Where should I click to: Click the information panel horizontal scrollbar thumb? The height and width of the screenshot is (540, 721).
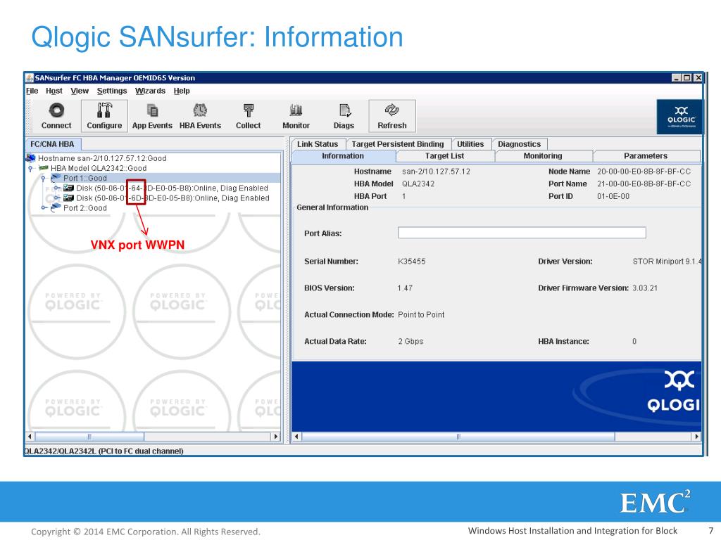tap(458, 436)
